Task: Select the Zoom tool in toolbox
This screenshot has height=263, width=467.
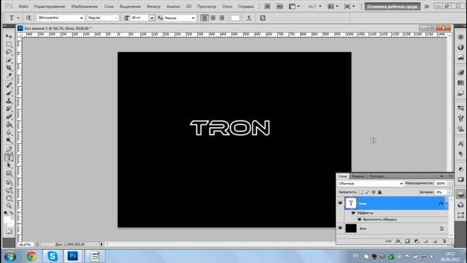Action: [x=9, y=206]
